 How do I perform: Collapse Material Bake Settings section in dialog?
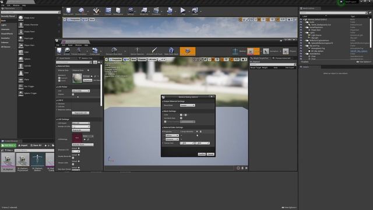(163, 127)
